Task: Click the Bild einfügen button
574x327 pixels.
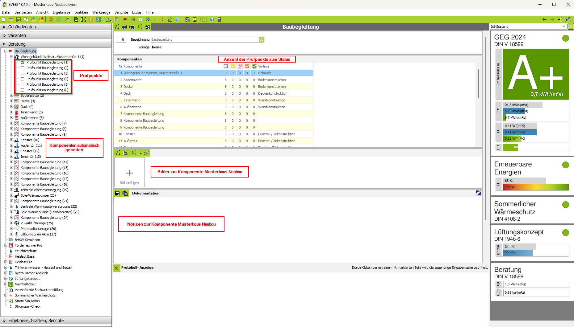Action: [129, 174]
